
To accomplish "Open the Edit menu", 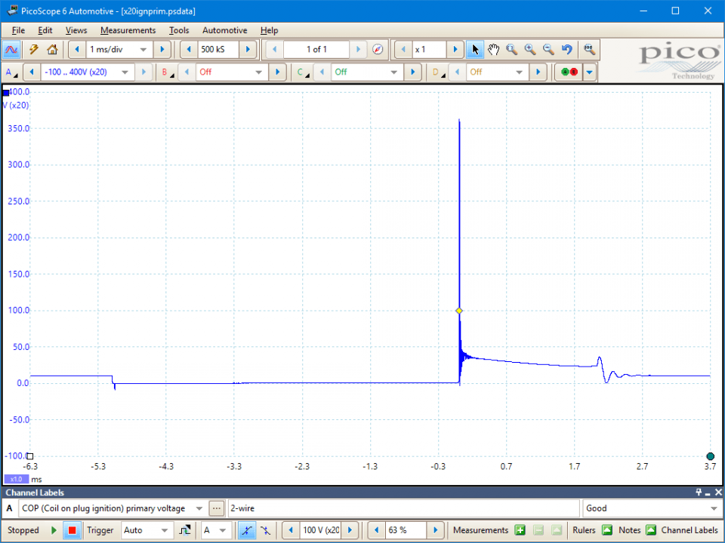I will pyautogui.click(x=45, y=30).
